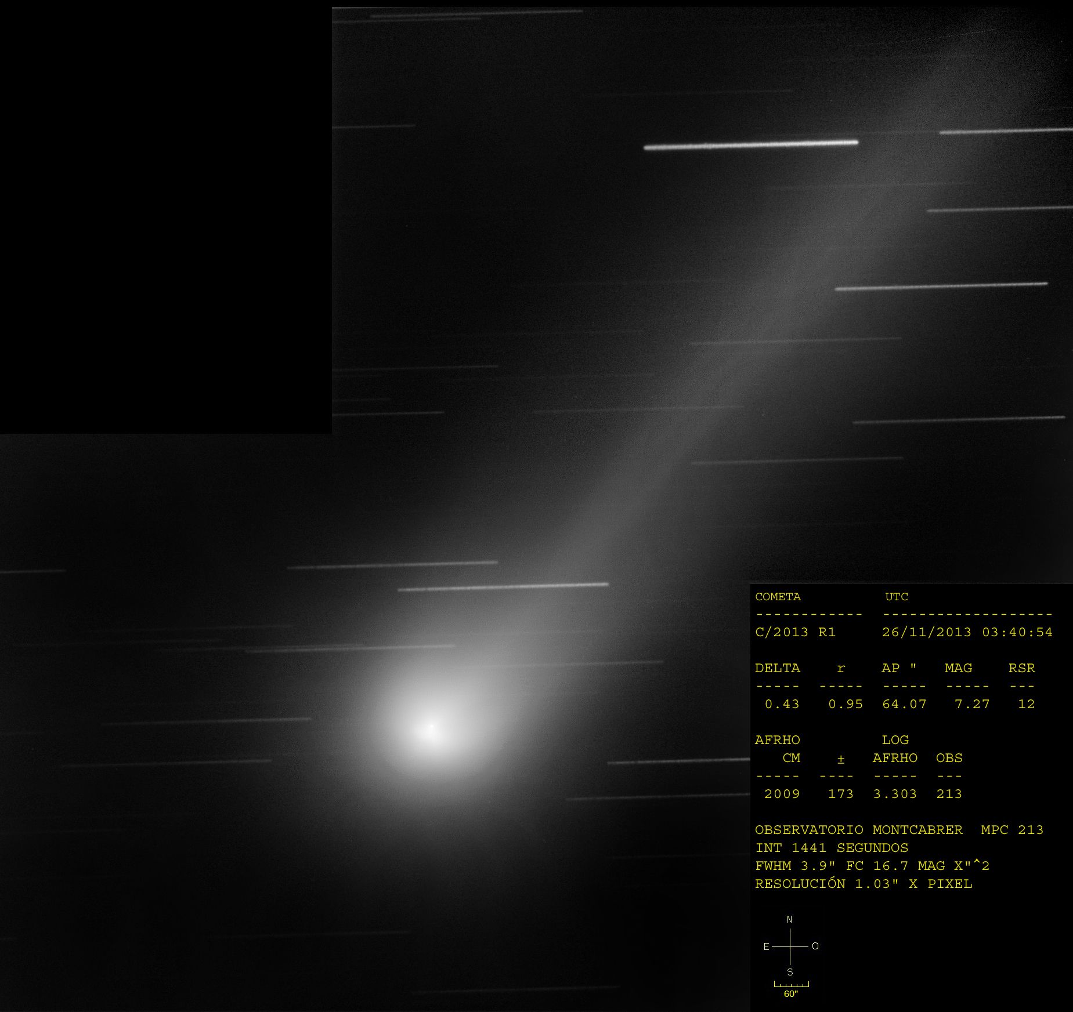Click the 'RSR' column header

(x=1022, y=668)
